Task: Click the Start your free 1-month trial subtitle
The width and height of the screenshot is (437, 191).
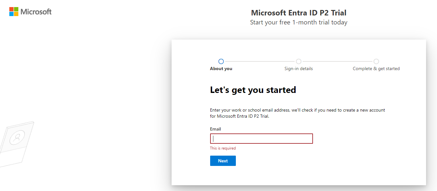Action: pos(299,22)
